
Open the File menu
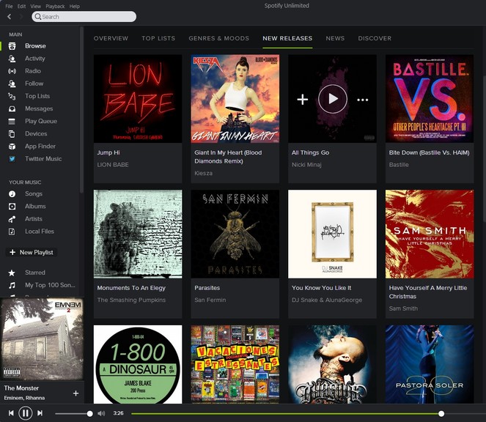click(x=9, y=6)
